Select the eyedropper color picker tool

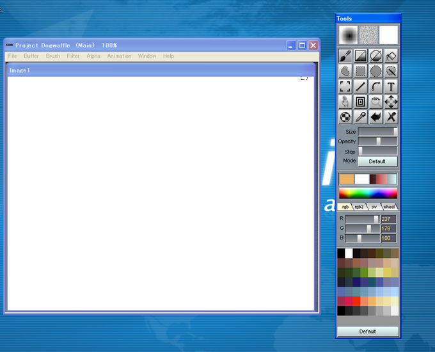[x=360, y=117]
